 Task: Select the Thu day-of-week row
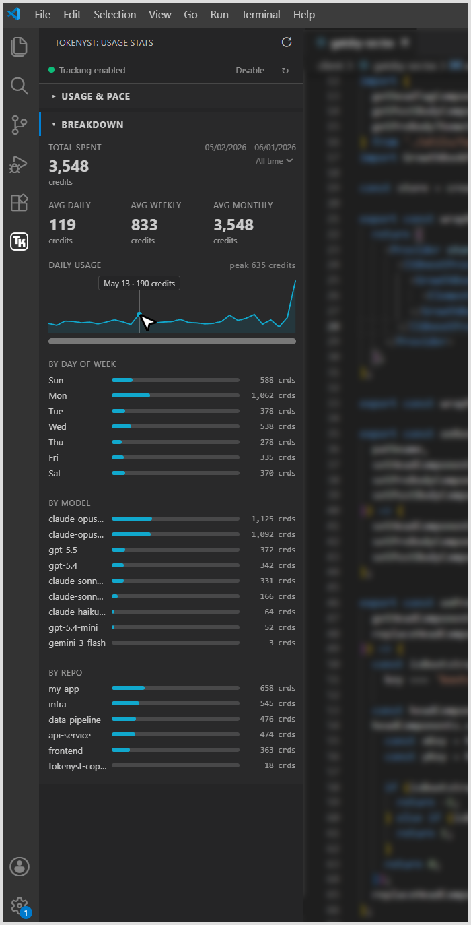coord(172,443)
